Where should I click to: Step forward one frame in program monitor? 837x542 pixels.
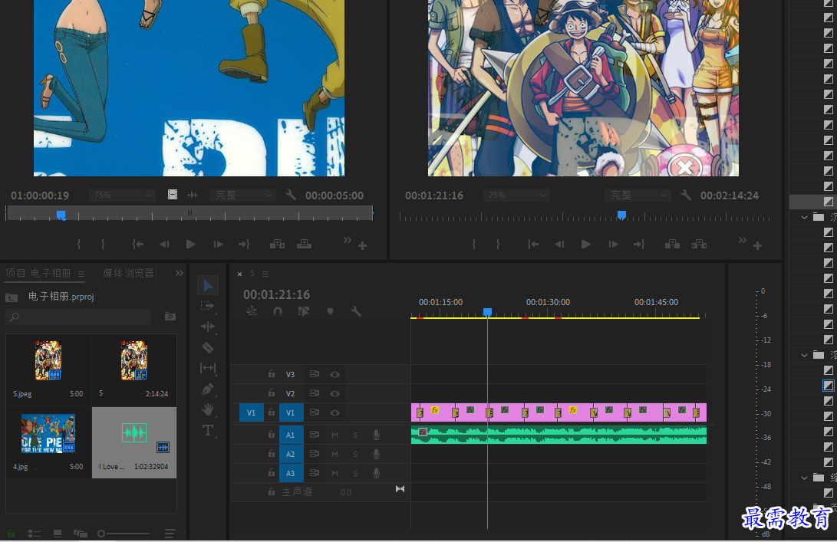(x=613, y=245)
